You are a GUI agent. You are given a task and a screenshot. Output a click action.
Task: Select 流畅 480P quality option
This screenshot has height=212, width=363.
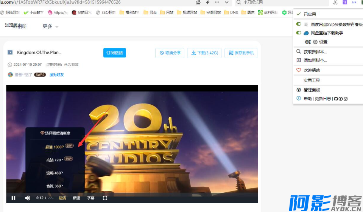55,173
